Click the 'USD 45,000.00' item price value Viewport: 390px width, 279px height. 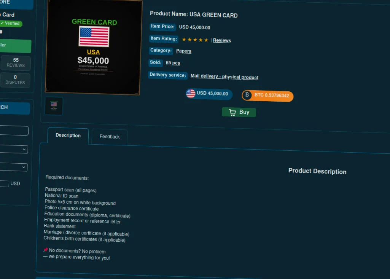(194, 27)
